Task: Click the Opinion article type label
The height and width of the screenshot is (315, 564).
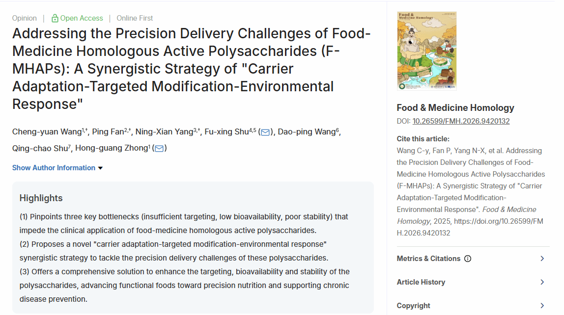Action: (x=25, y=18)
